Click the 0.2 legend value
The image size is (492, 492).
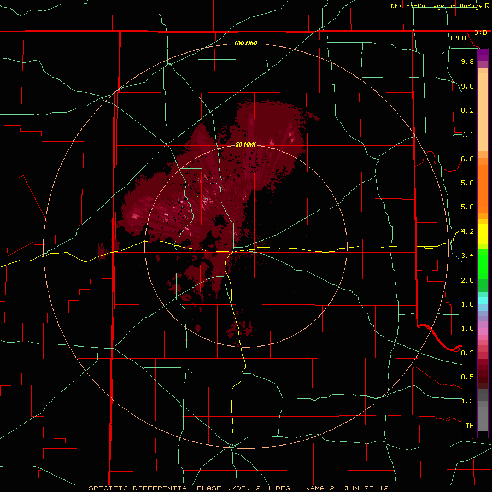[x=467, y=353]
